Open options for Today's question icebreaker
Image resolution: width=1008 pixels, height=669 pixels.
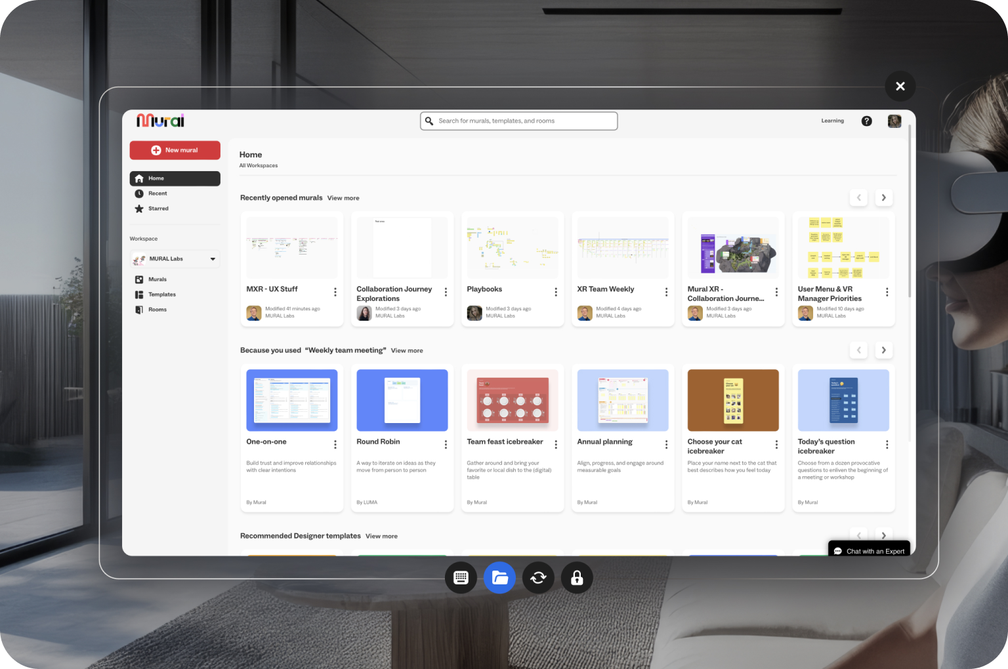point(887,445)
